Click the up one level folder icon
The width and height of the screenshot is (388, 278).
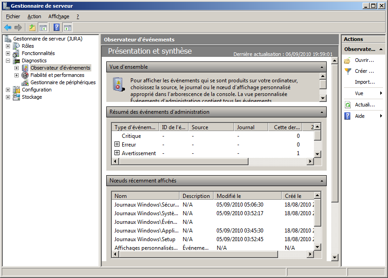click(32, 27)
